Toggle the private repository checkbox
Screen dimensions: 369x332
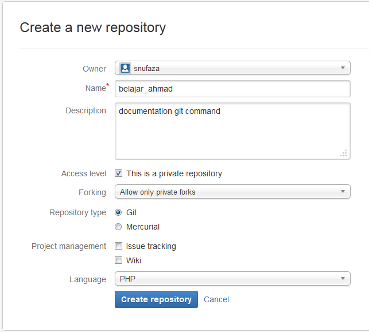(118, 173)
